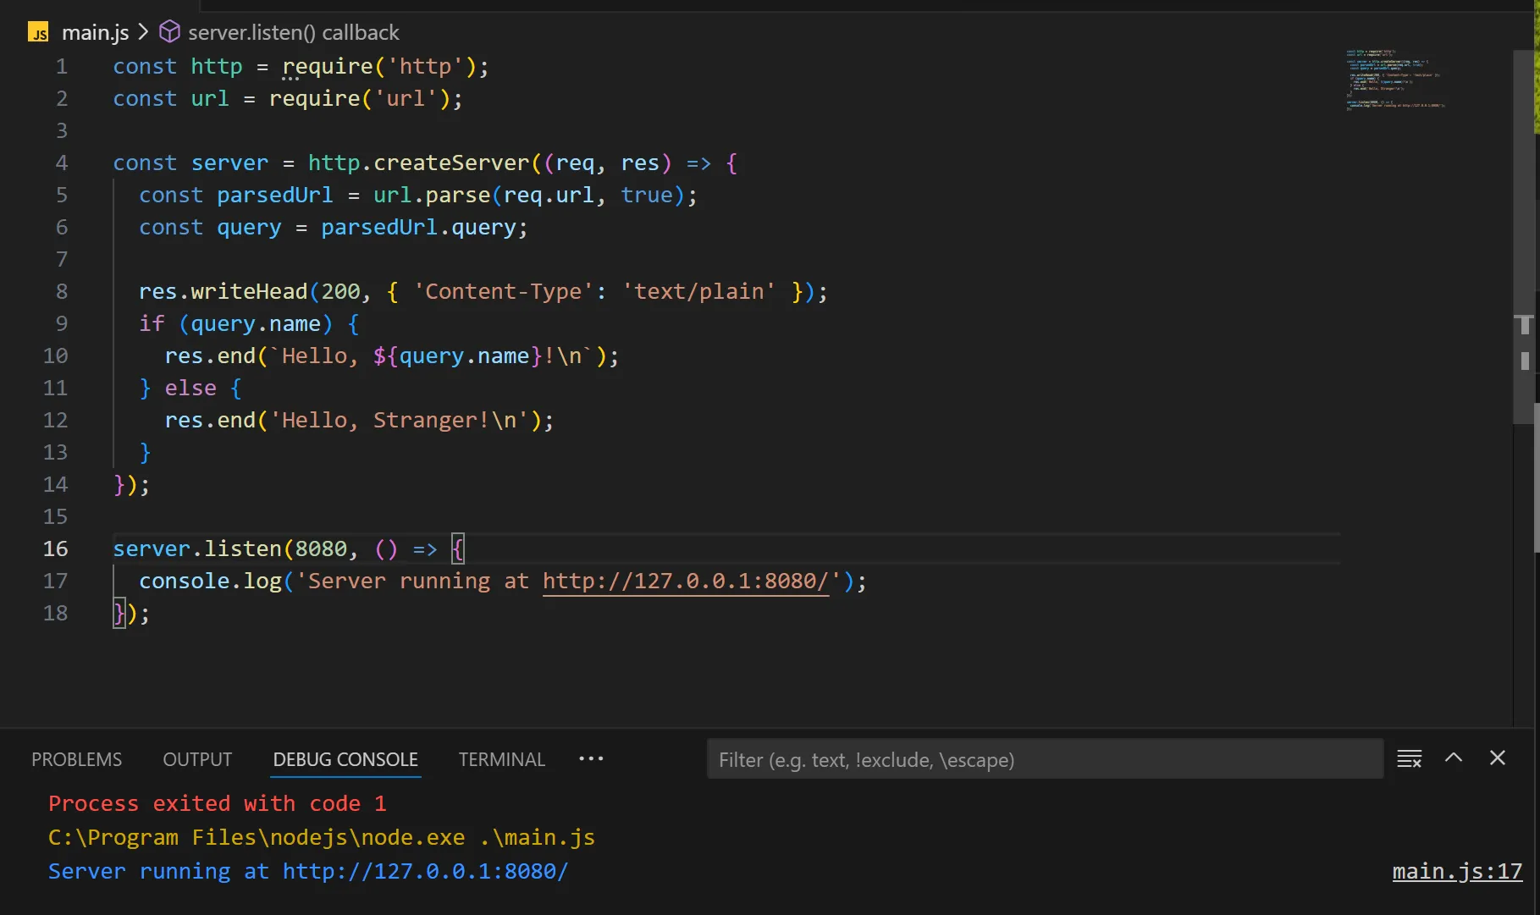The width and height of the screenshot is (1540, 915).
Task: Open main.js breadcrumb dropdown
Action: [95, 32]
